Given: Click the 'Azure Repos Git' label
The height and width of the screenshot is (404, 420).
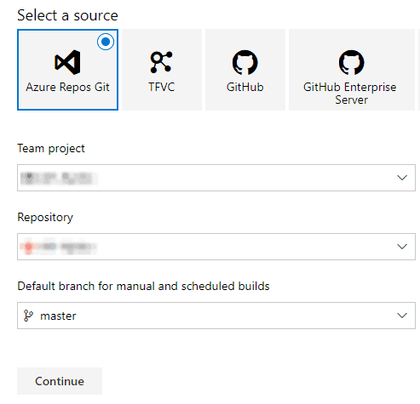Looking at the screenshot, I should click(x=67, y=87).
